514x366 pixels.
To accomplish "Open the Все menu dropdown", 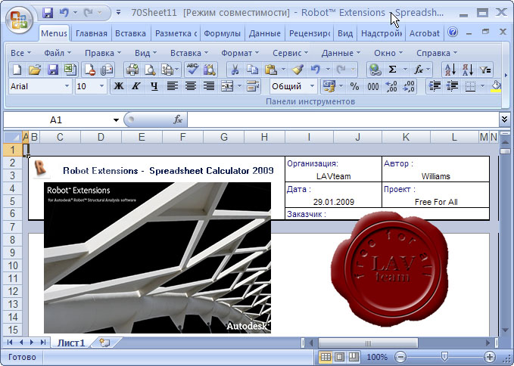I will click(x=20, y=53).
